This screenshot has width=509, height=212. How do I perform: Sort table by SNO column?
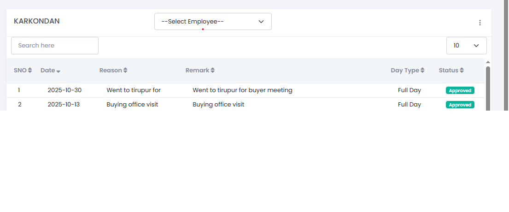click(23, 71)
